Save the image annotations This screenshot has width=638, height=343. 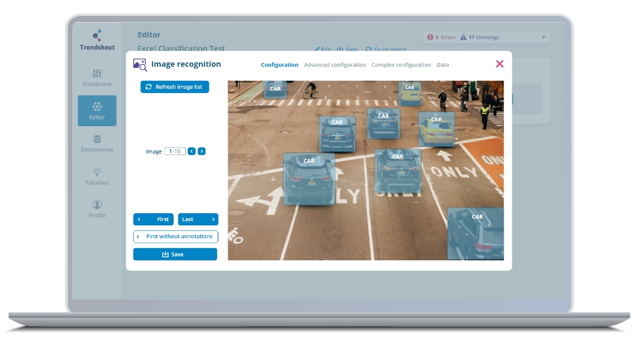point(175,254)
